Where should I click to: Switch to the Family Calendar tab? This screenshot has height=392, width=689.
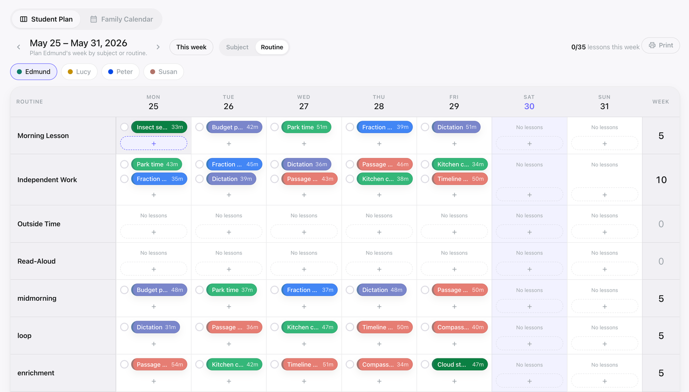122,19
